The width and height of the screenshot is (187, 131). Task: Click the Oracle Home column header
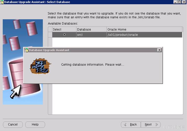144,29
